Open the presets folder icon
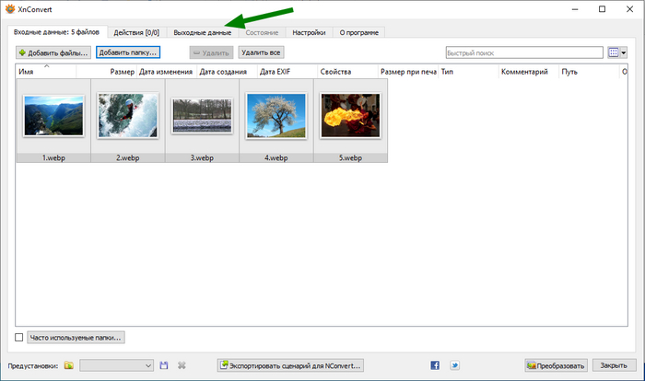 coord(69,365)
